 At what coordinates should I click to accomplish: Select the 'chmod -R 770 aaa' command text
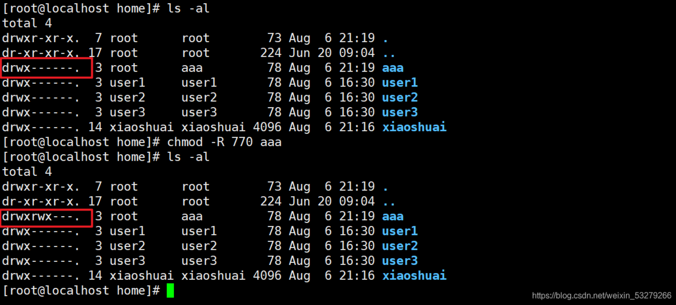(224, 142)
